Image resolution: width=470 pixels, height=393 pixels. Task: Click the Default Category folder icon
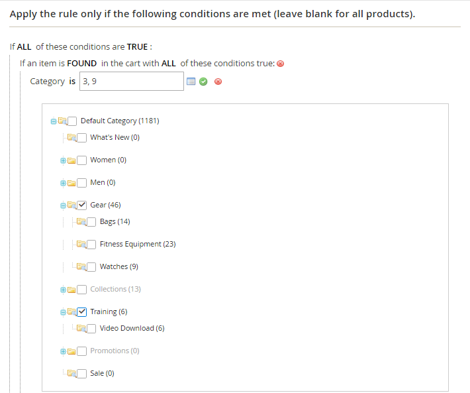tap(62, 121)
